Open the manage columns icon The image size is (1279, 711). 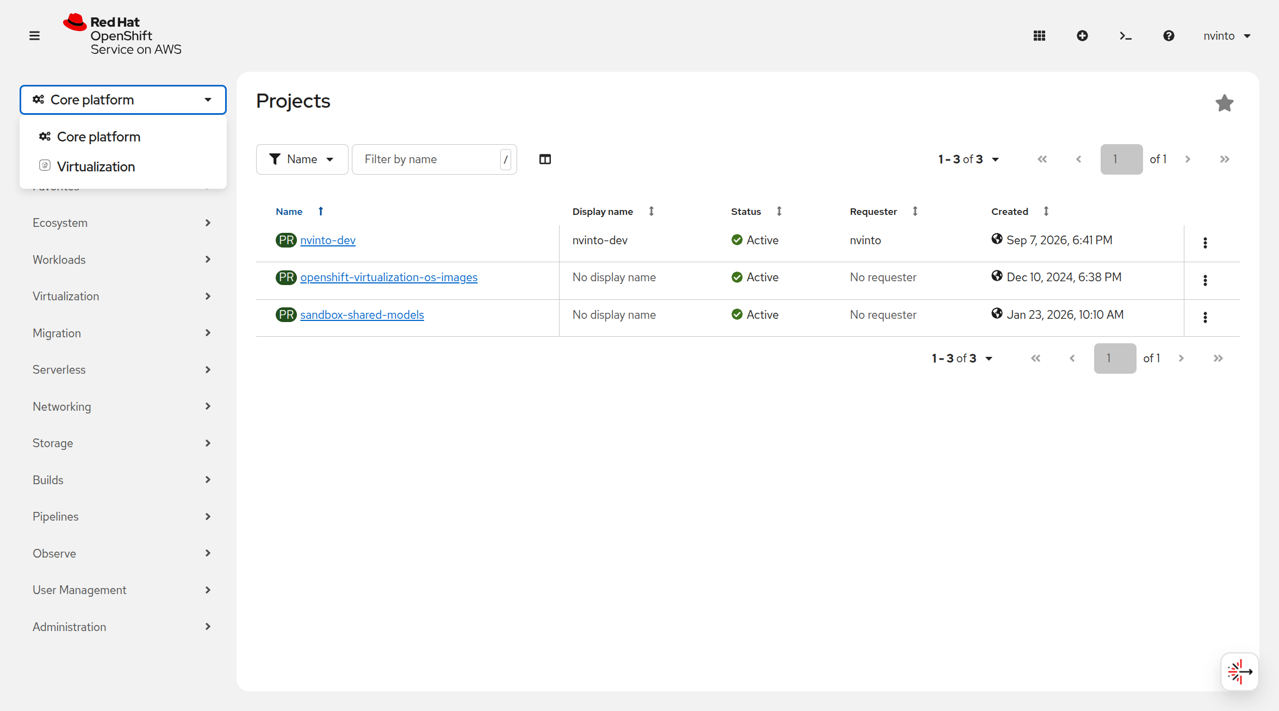(x=545, y=159)
